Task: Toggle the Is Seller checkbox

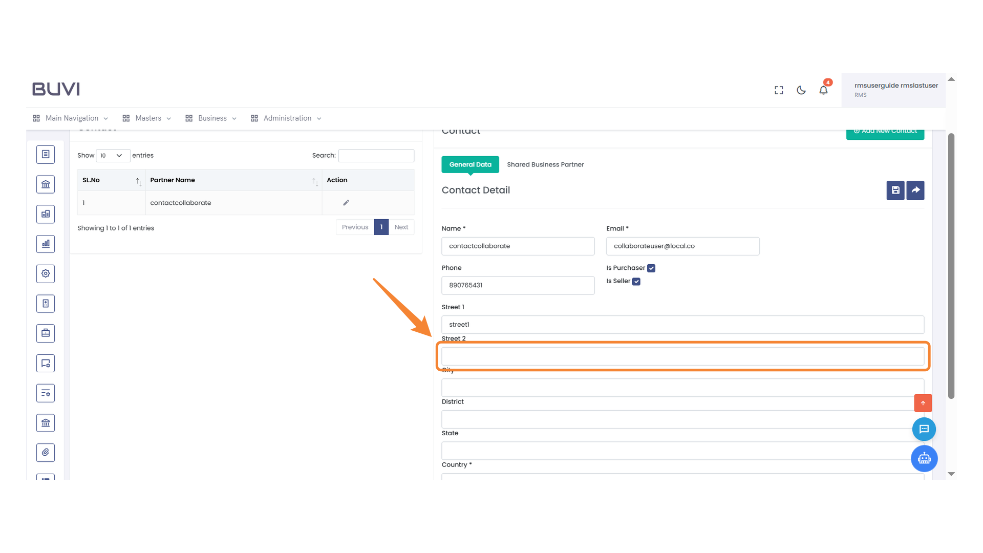Action: point(636,282)
